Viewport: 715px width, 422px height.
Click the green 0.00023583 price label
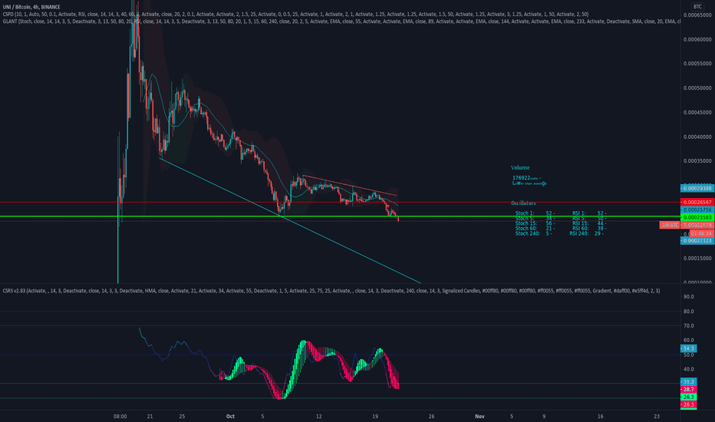pos(697,218)
